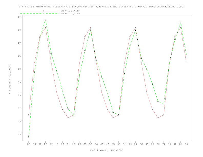Click green circle data point at hour 30
This screenshot has height=157, width=203.
(85, 51)
